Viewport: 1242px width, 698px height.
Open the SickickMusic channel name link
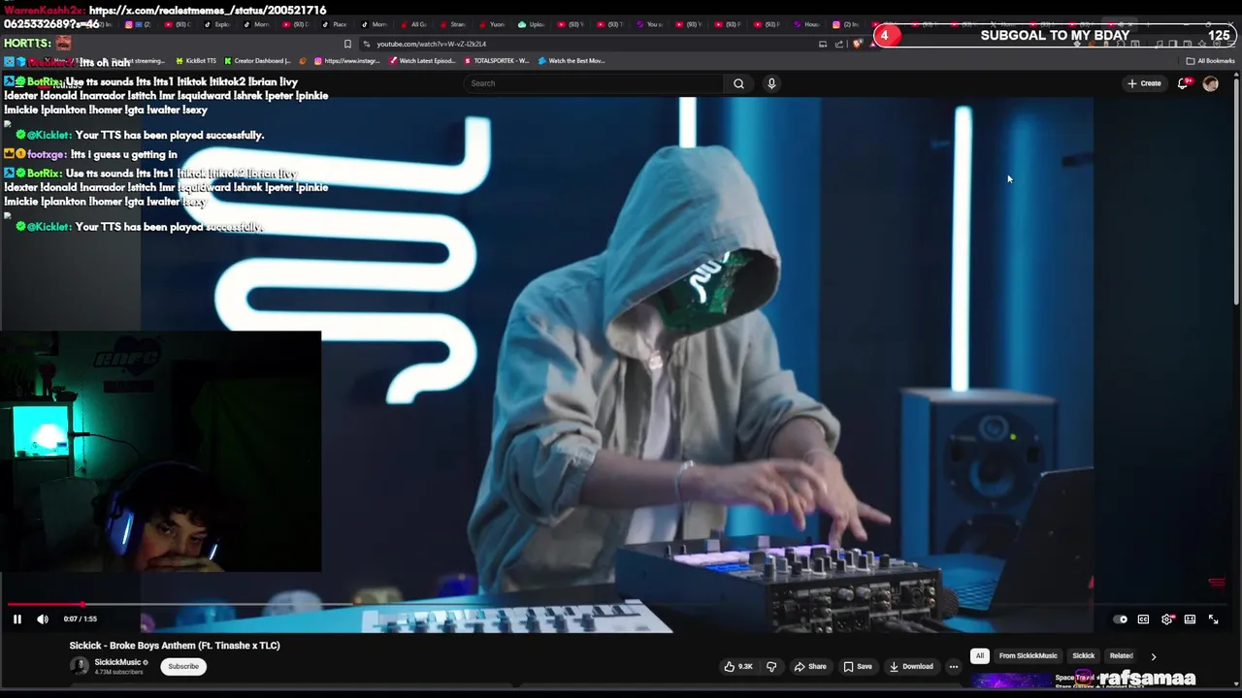(118, 662)
